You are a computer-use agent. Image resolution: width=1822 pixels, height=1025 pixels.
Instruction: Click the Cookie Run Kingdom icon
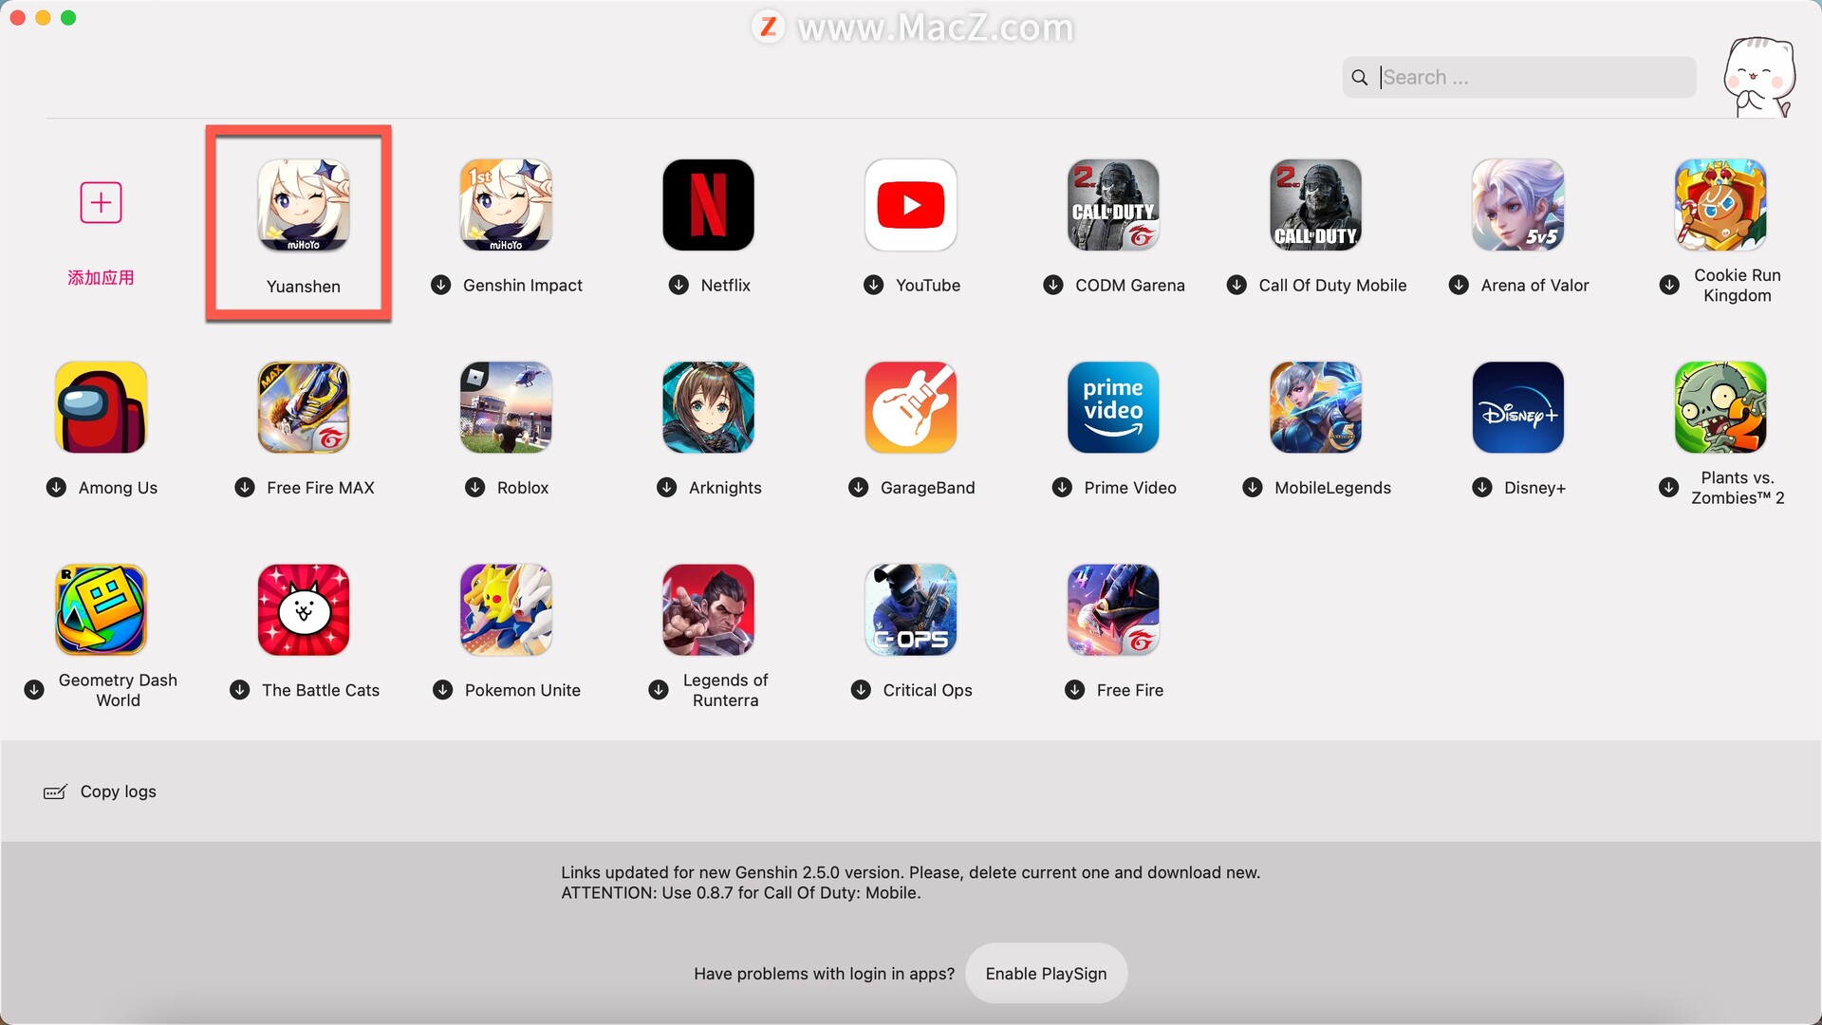click(1720, 205)
